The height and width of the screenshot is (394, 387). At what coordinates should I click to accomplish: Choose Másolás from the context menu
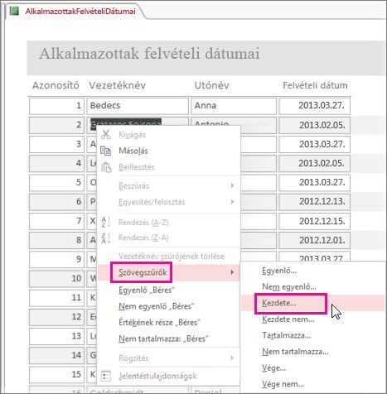pos(169,151)
